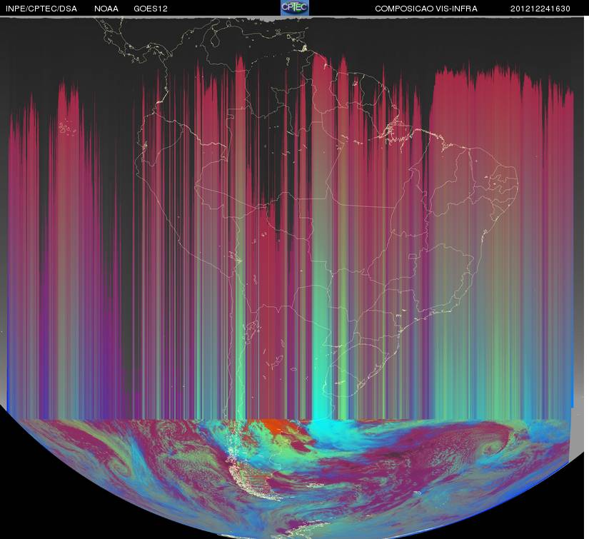Click the INPE/CPTEC/DSA header text
This screenshot has width=589, height=539.
(x=41, y=9)
